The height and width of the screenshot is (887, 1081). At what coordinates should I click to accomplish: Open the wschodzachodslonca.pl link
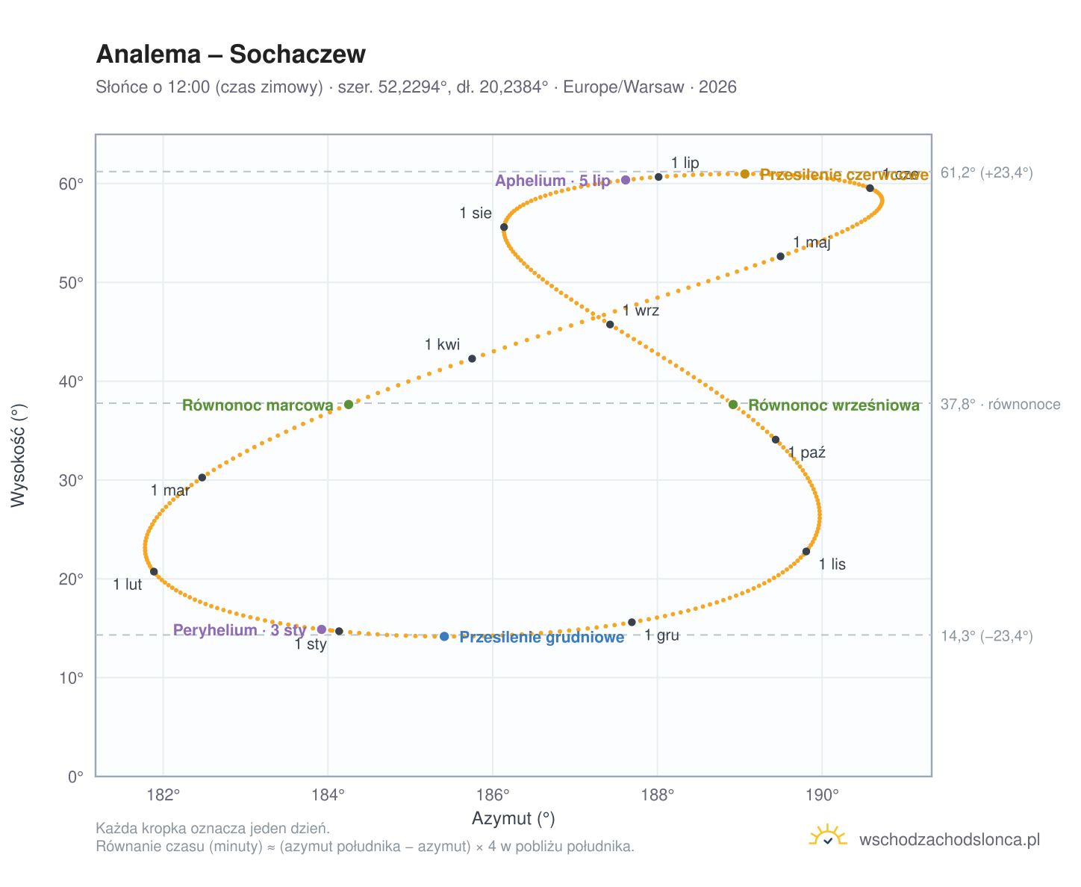point(950,839)
